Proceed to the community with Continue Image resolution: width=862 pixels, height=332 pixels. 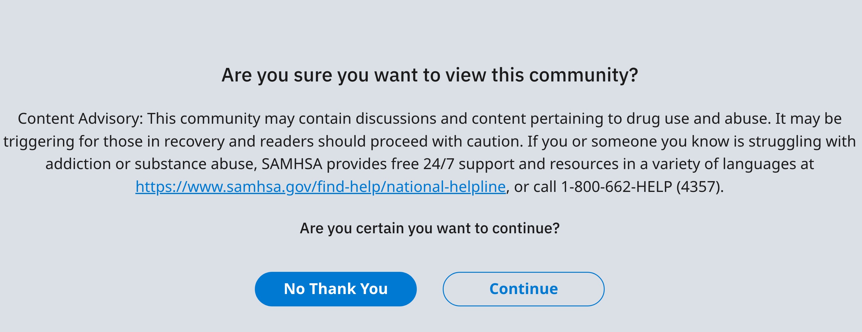(523, 289)
